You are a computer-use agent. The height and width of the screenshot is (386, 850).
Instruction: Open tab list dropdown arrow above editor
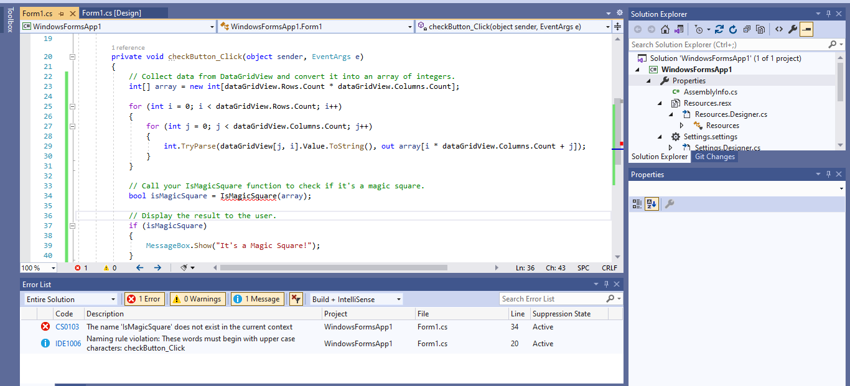point(609,12)
